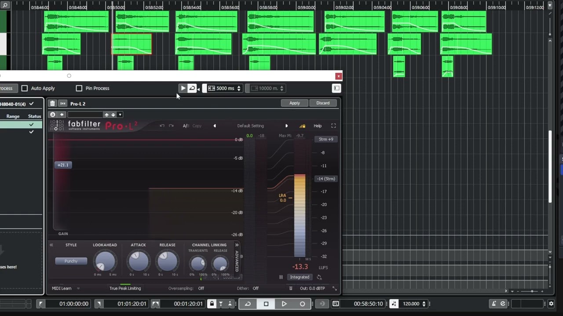Click the Release knob
This screenshot has width=563, height=316.
click(x=167, y=261)
